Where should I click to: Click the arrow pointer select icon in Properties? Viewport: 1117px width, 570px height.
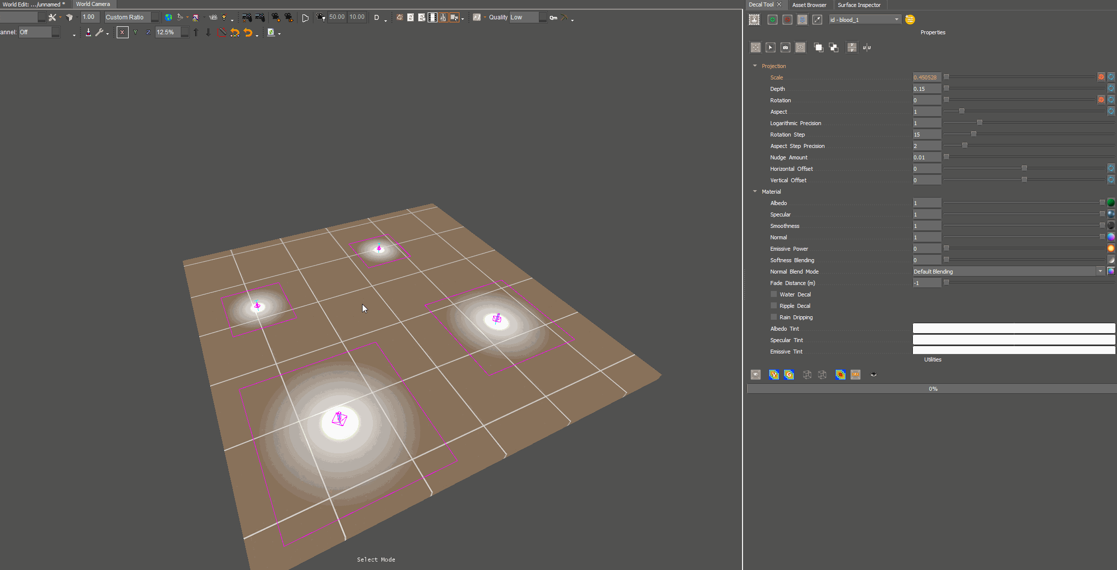(x=770, y=48)
